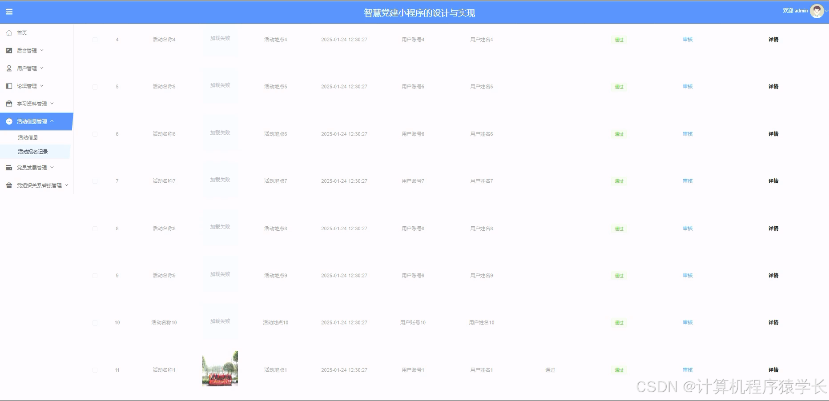Open 详情 for 活动名称8 row

tap(773, 229)
